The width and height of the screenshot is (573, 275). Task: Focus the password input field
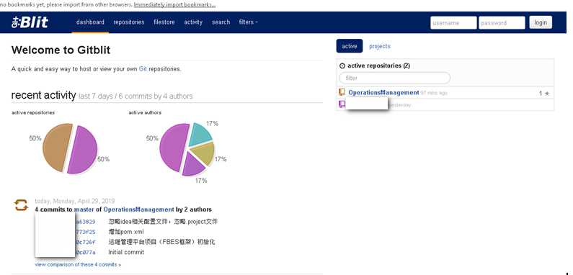[x=502, y=22]
